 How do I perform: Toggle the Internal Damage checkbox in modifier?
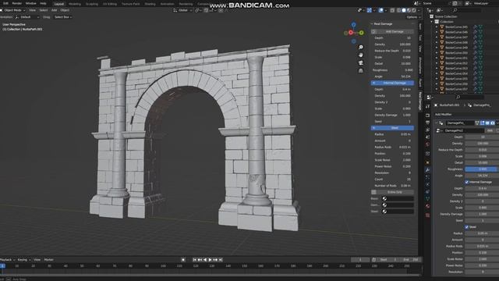click(x=466, y=182)
